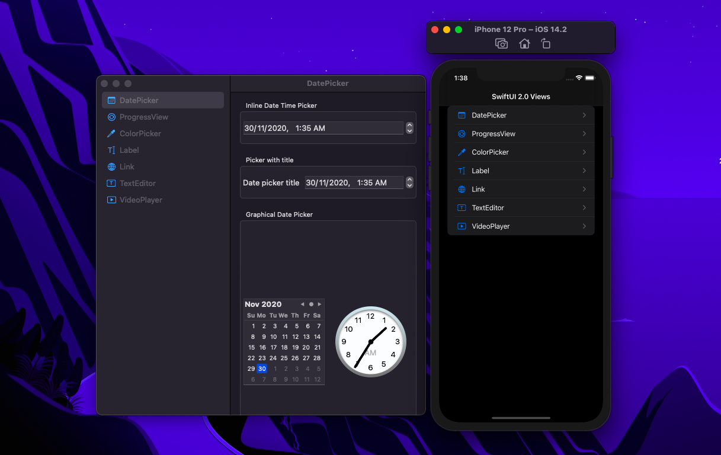Increment the inline date with the stepper
721x455 pixels.
(409, 125)
